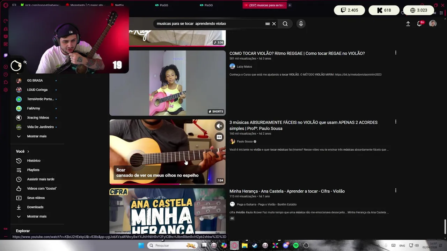Open the Vida De Jardineiro subscription

tap(37, 127)
